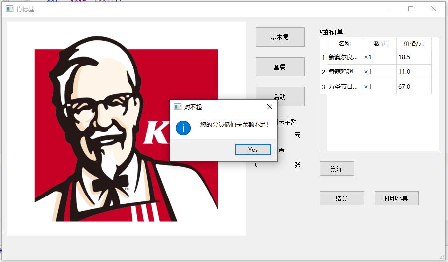Select row header number 3

tap(323, 87)
